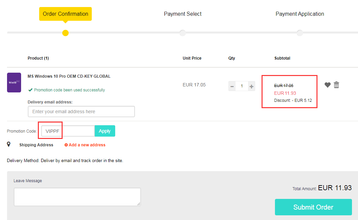Click the Delivery Method description text
Screen dimensions: 358x220
coord(65,160)
